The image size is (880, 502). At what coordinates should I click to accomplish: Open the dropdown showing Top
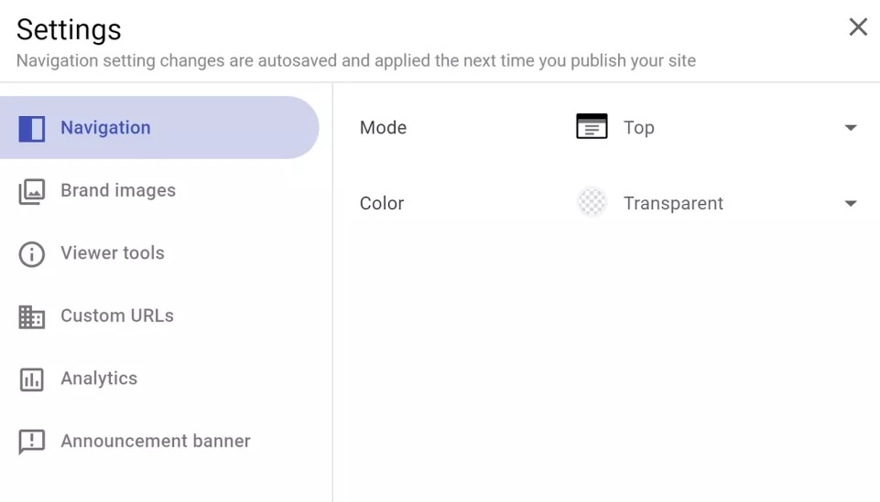[x=714, y=128]
